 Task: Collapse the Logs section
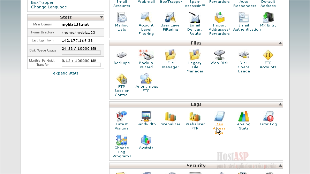tap(280, 104)
